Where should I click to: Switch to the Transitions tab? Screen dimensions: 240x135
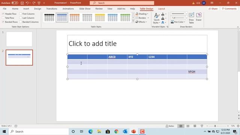tap(52, 9)
